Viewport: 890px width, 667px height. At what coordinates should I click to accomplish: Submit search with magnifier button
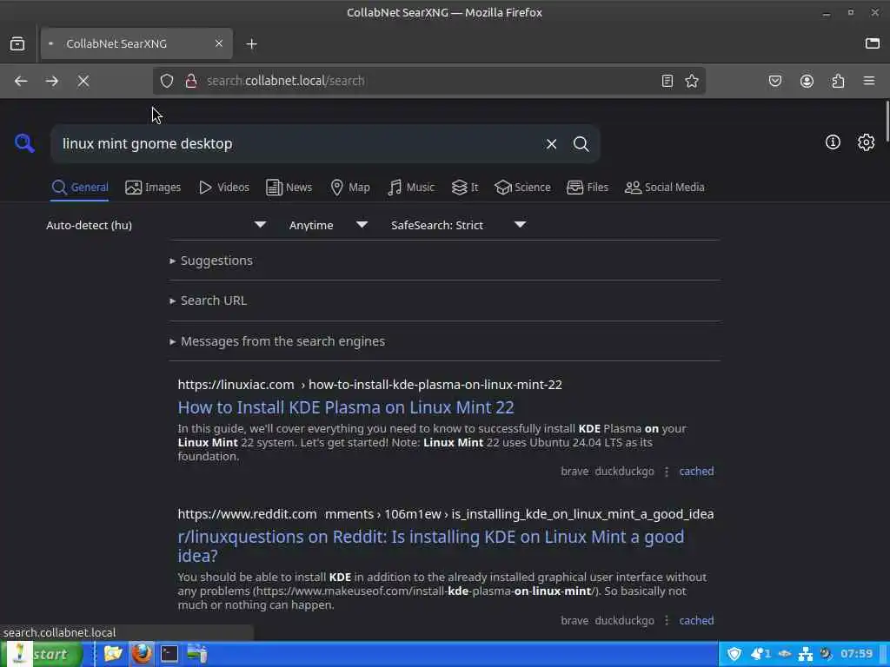tap(581, 144)
